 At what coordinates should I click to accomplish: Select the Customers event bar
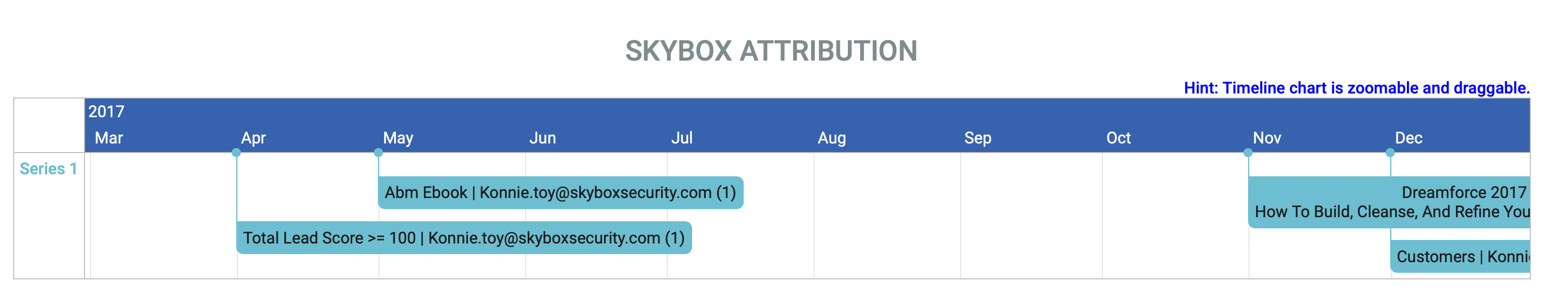click(x=1461, y=257)
